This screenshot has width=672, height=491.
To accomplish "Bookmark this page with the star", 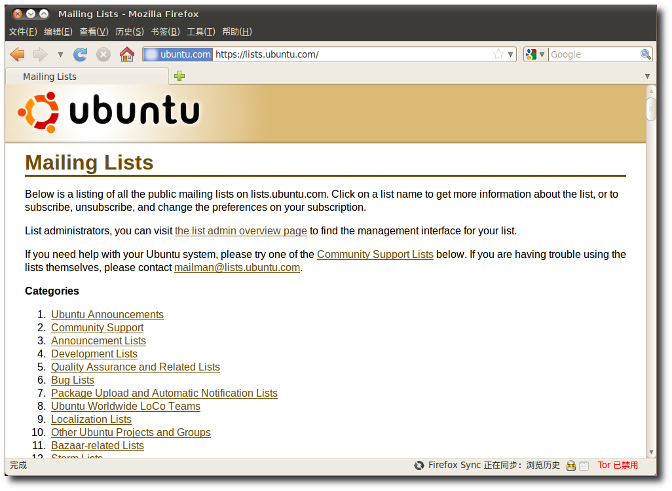I will tap(498, 54).
